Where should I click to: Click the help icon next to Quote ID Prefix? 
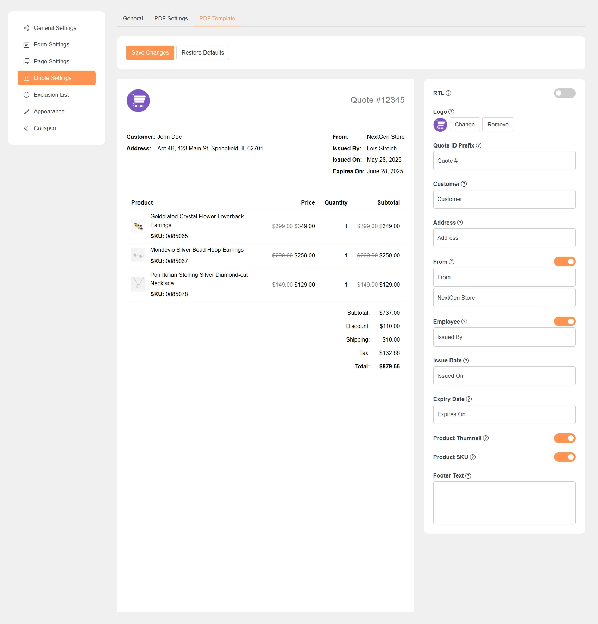coord(479,145)
